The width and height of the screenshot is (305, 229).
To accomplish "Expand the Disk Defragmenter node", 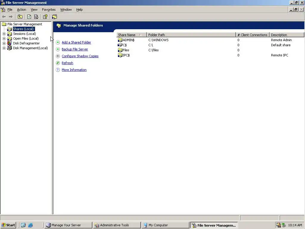I will (4, 43).
